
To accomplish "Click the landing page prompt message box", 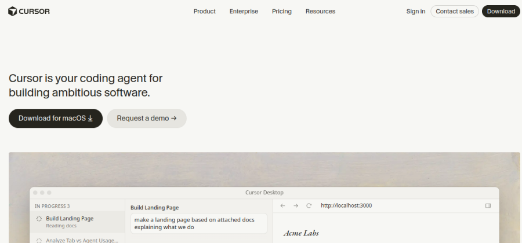I will (x=199, y=223).
